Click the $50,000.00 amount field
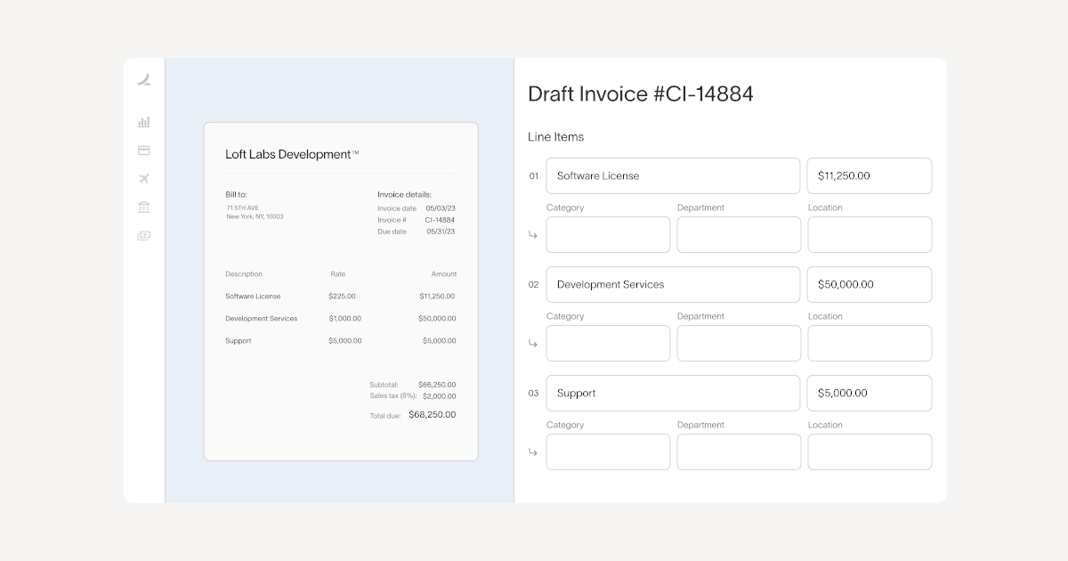The width and height of the screenshot is (1068, 561). [x=870, y=285]
